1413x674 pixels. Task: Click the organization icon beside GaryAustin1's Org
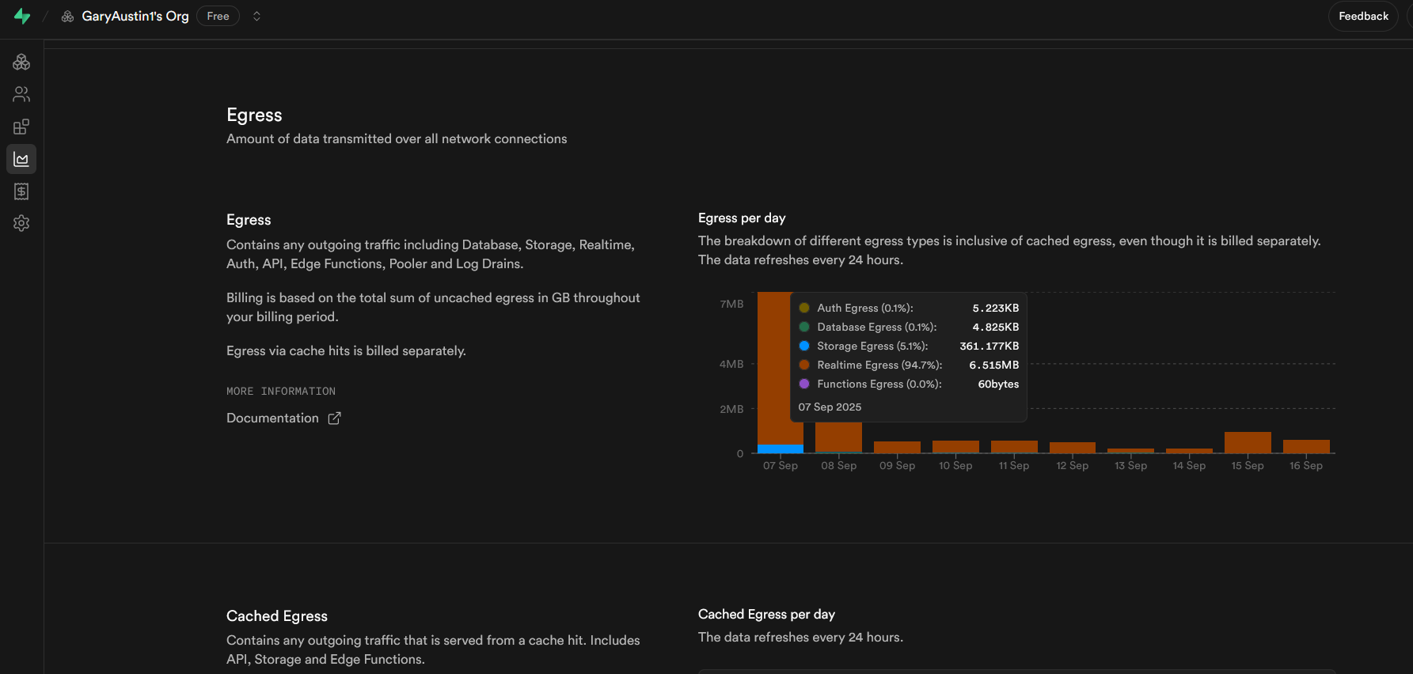pos(68,17)
